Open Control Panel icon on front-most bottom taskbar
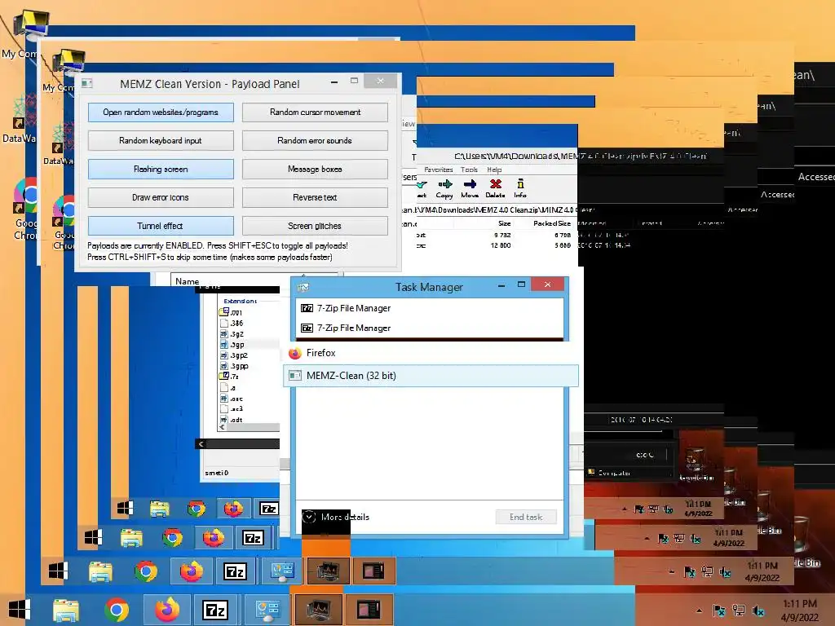 tap(267, 610)
